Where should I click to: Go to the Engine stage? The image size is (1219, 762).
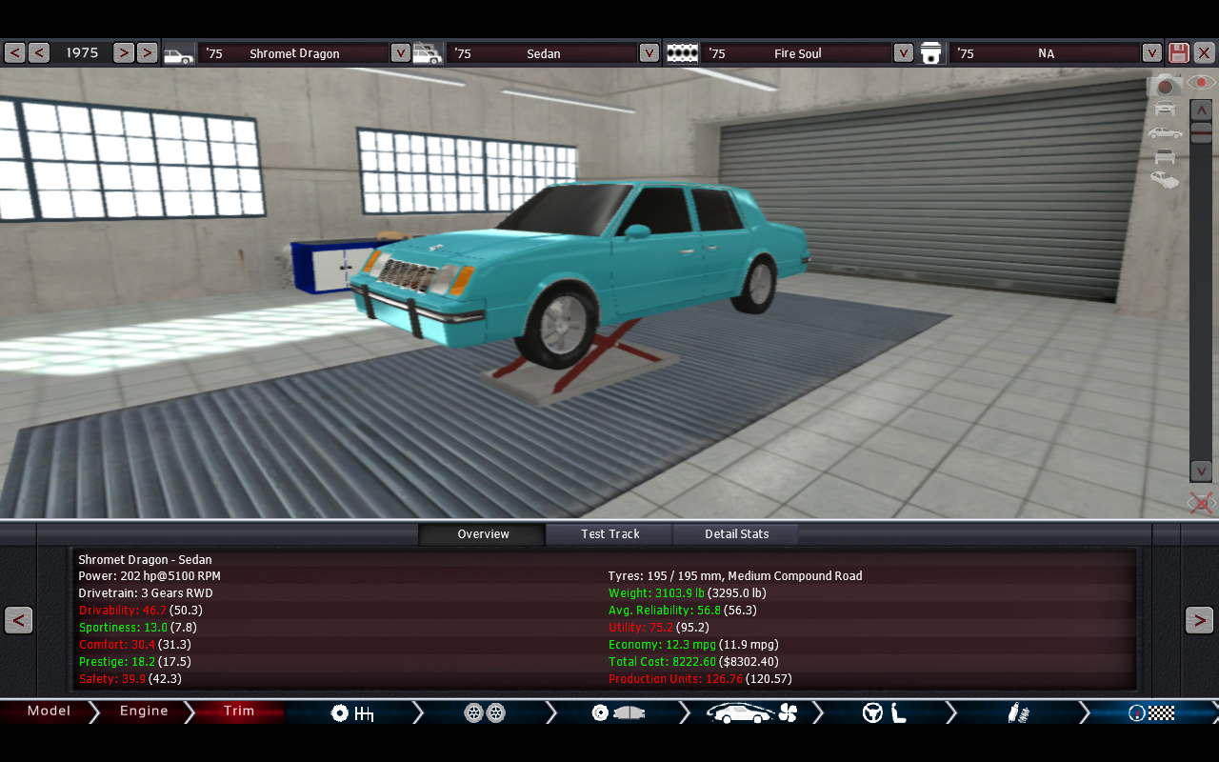tap(144, 712)
